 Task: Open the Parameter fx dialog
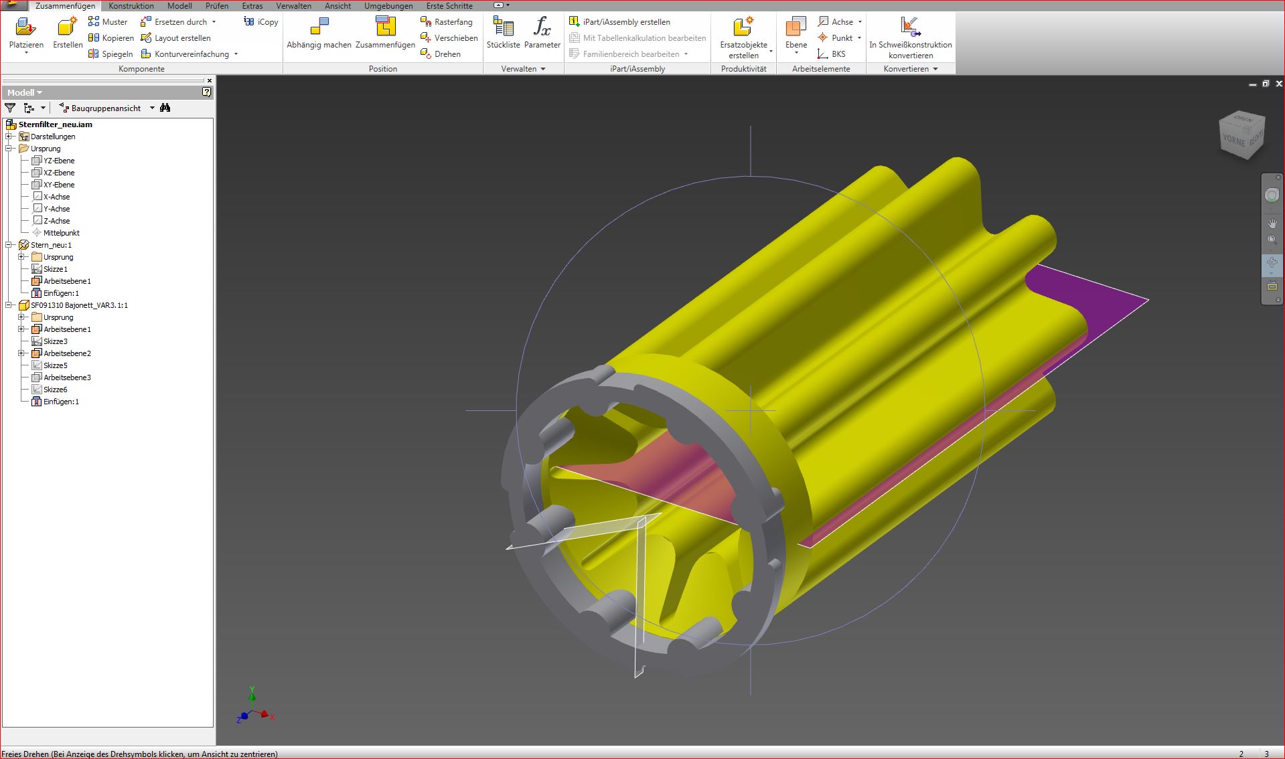(542, 28)
